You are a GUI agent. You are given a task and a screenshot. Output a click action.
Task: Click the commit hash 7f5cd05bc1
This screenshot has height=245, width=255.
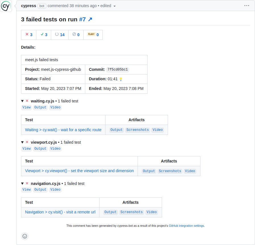click(x=118, y=69)
